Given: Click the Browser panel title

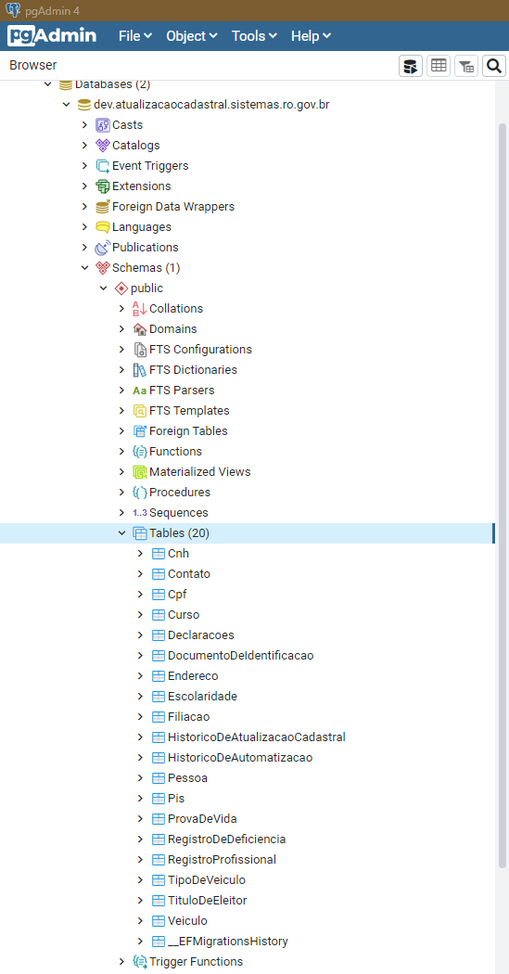Looking at the screenshot, I should (32, 65).
